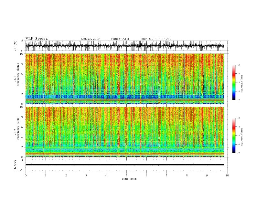Click the ch.1 colorbar 'log(PSD)(V²/Hz)' label

tap(242, 84)
